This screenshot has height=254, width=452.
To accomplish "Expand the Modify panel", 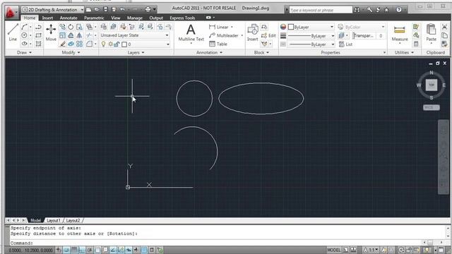I will [x=71, y=52].
